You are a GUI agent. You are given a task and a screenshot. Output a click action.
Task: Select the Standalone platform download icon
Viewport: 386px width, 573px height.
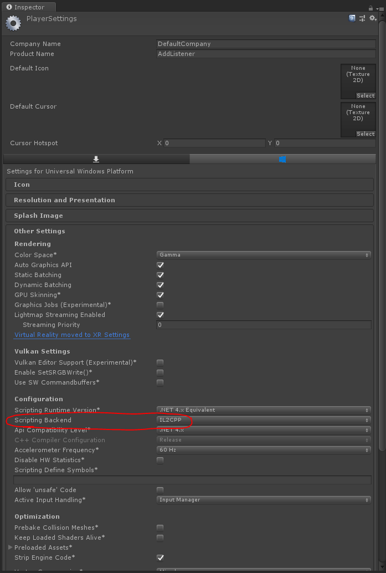pos(96,158)
